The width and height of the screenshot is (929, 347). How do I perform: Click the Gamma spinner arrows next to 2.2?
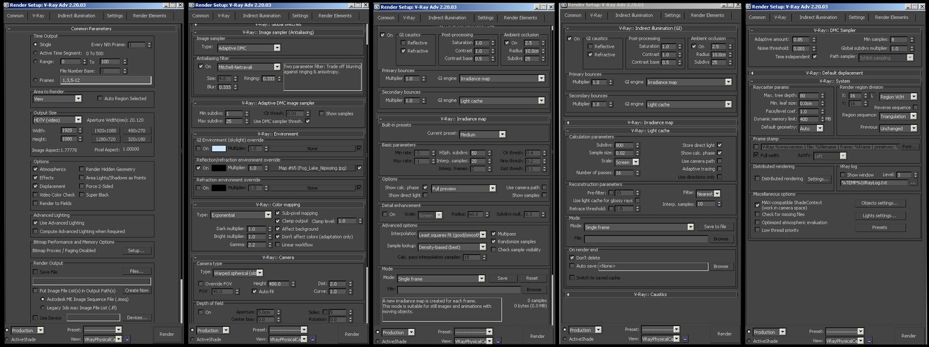pyautogui.click(x=270, y=245)
